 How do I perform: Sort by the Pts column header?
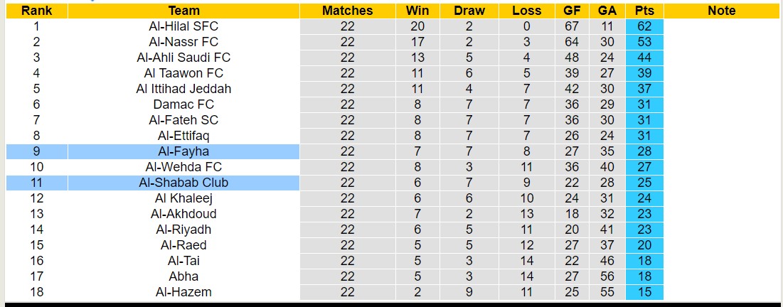pos(644,11)
